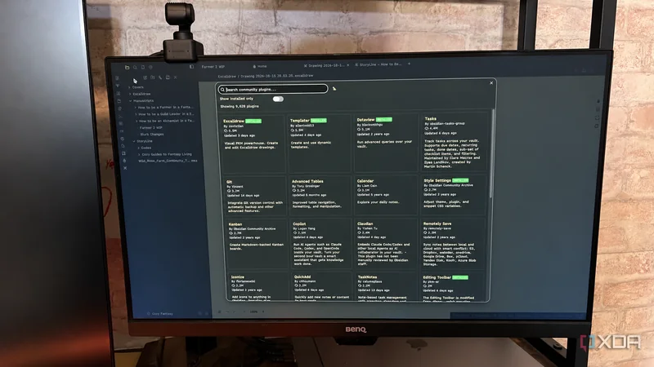Switch to the Home tab

pyautogui.click(x=260, y=66)
